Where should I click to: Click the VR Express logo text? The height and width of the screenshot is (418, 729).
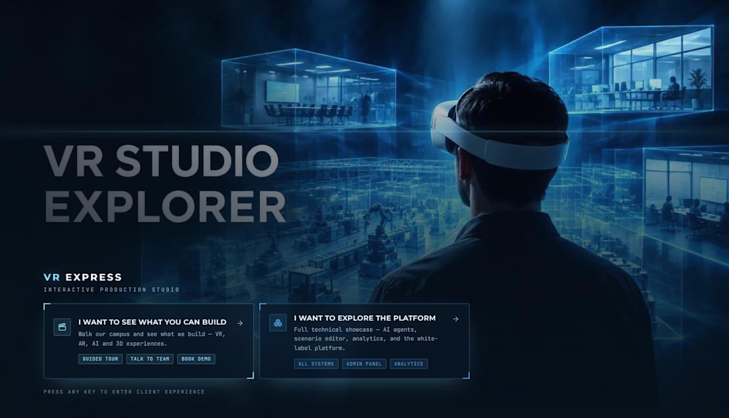point(83,277)
